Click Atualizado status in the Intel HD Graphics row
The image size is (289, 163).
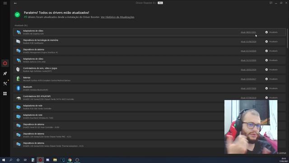click(271, 32)
